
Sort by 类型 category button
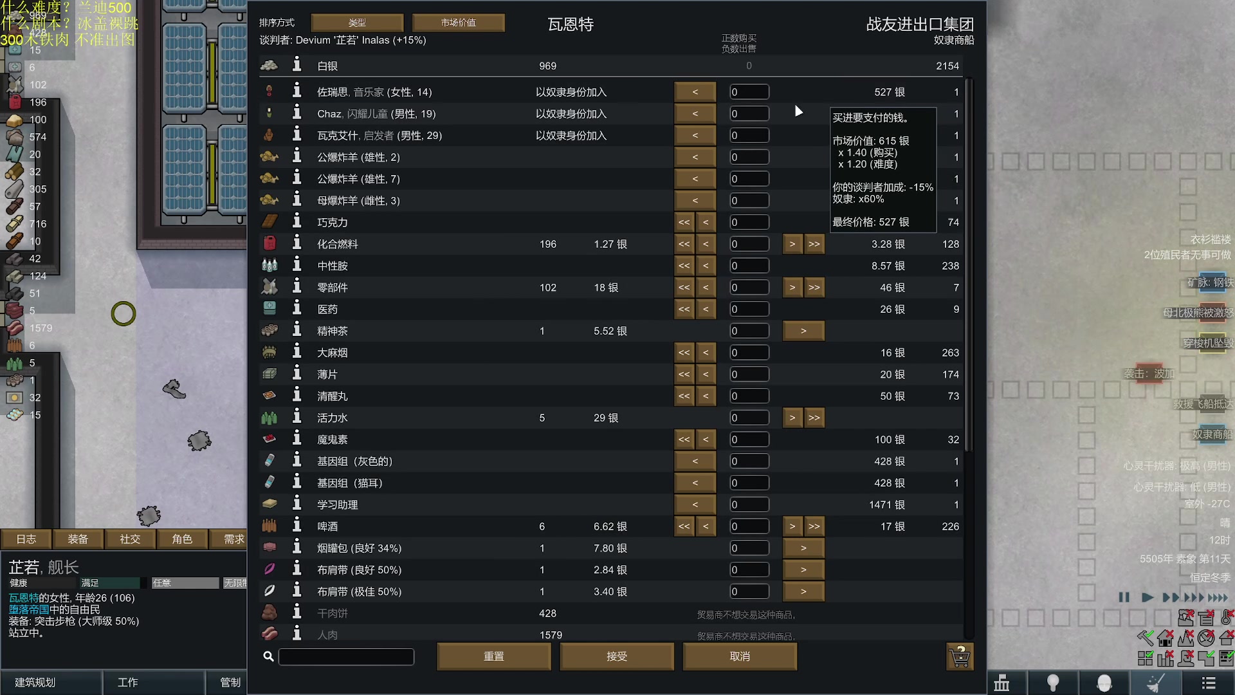click(x=357, y=23)
